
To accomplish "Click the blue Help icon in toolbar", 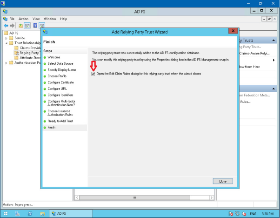I will [35, 25].
